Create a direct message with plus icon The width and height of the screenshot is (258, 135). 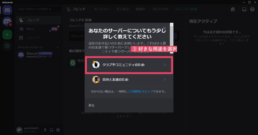point(58,48)
